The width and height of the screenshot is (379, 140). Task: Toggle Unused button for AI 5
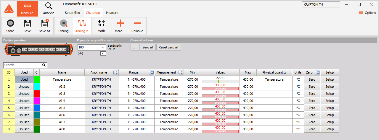[24, 108]
